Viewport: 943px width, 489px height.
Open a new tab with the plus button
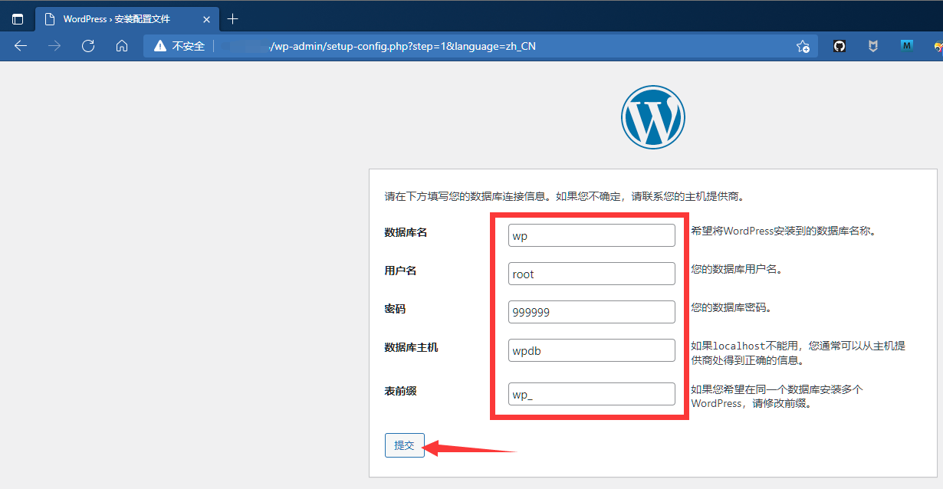[x=233, y=19]
